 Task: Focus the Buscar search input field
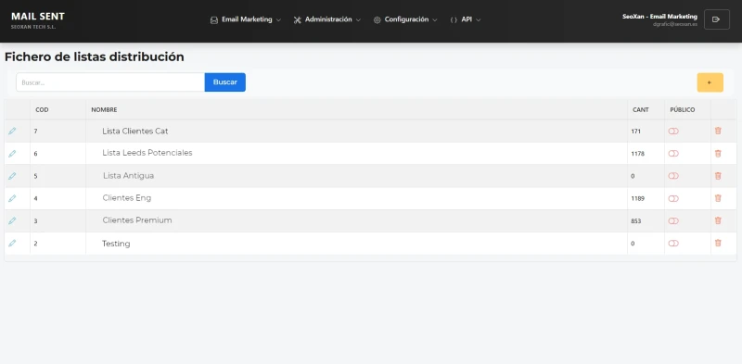[x=110, y=82]
